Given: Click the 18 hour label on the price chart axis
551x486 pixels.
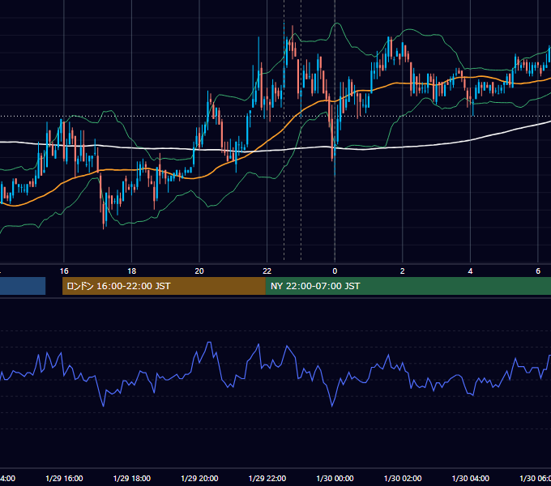Looking at the screenshot, I should tap(132, 271).
